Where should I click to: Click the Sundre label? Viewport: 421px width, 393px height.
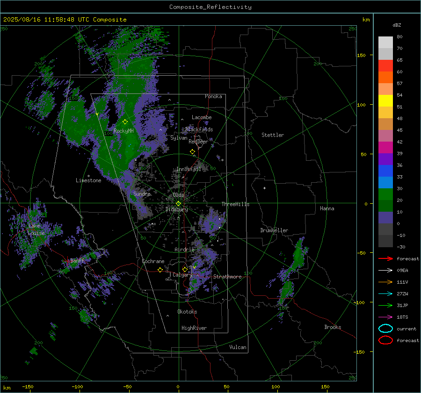click(x=142, y=193)
